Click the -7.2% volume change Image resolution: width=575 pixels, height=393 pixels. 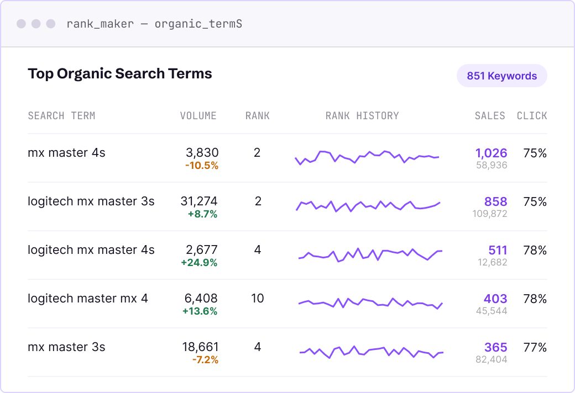(x=205, y=360)
